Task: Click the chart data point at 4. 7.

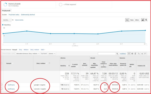Action: click(98, 34)
